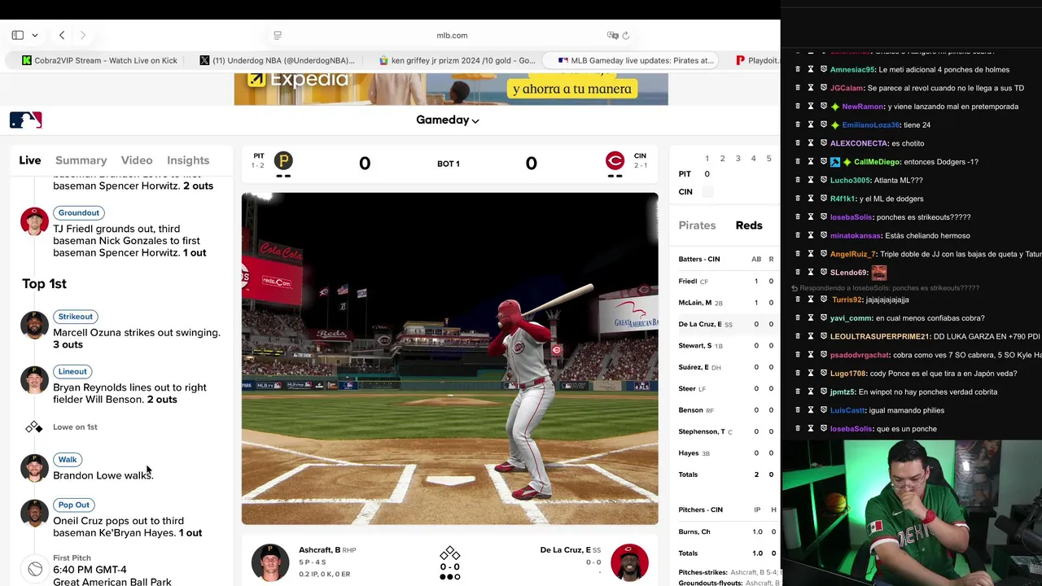The image size is (1042, 586).
Task: Click the Lowe on 1st bases icon
Action: 34,426
